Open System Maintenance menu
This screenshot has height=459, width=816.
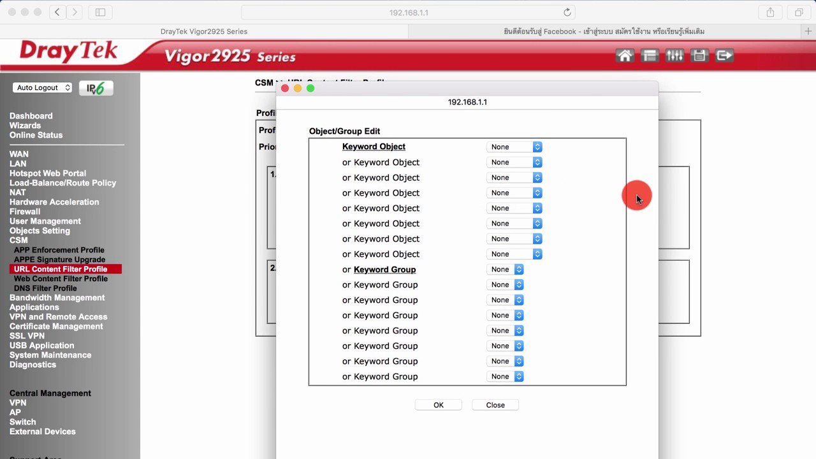click(x=50, y=355)
